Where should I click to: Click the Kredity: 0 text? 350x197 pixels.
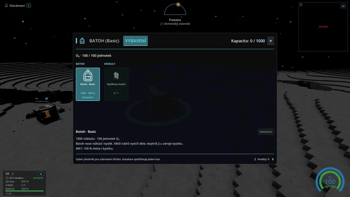[263, 159]
